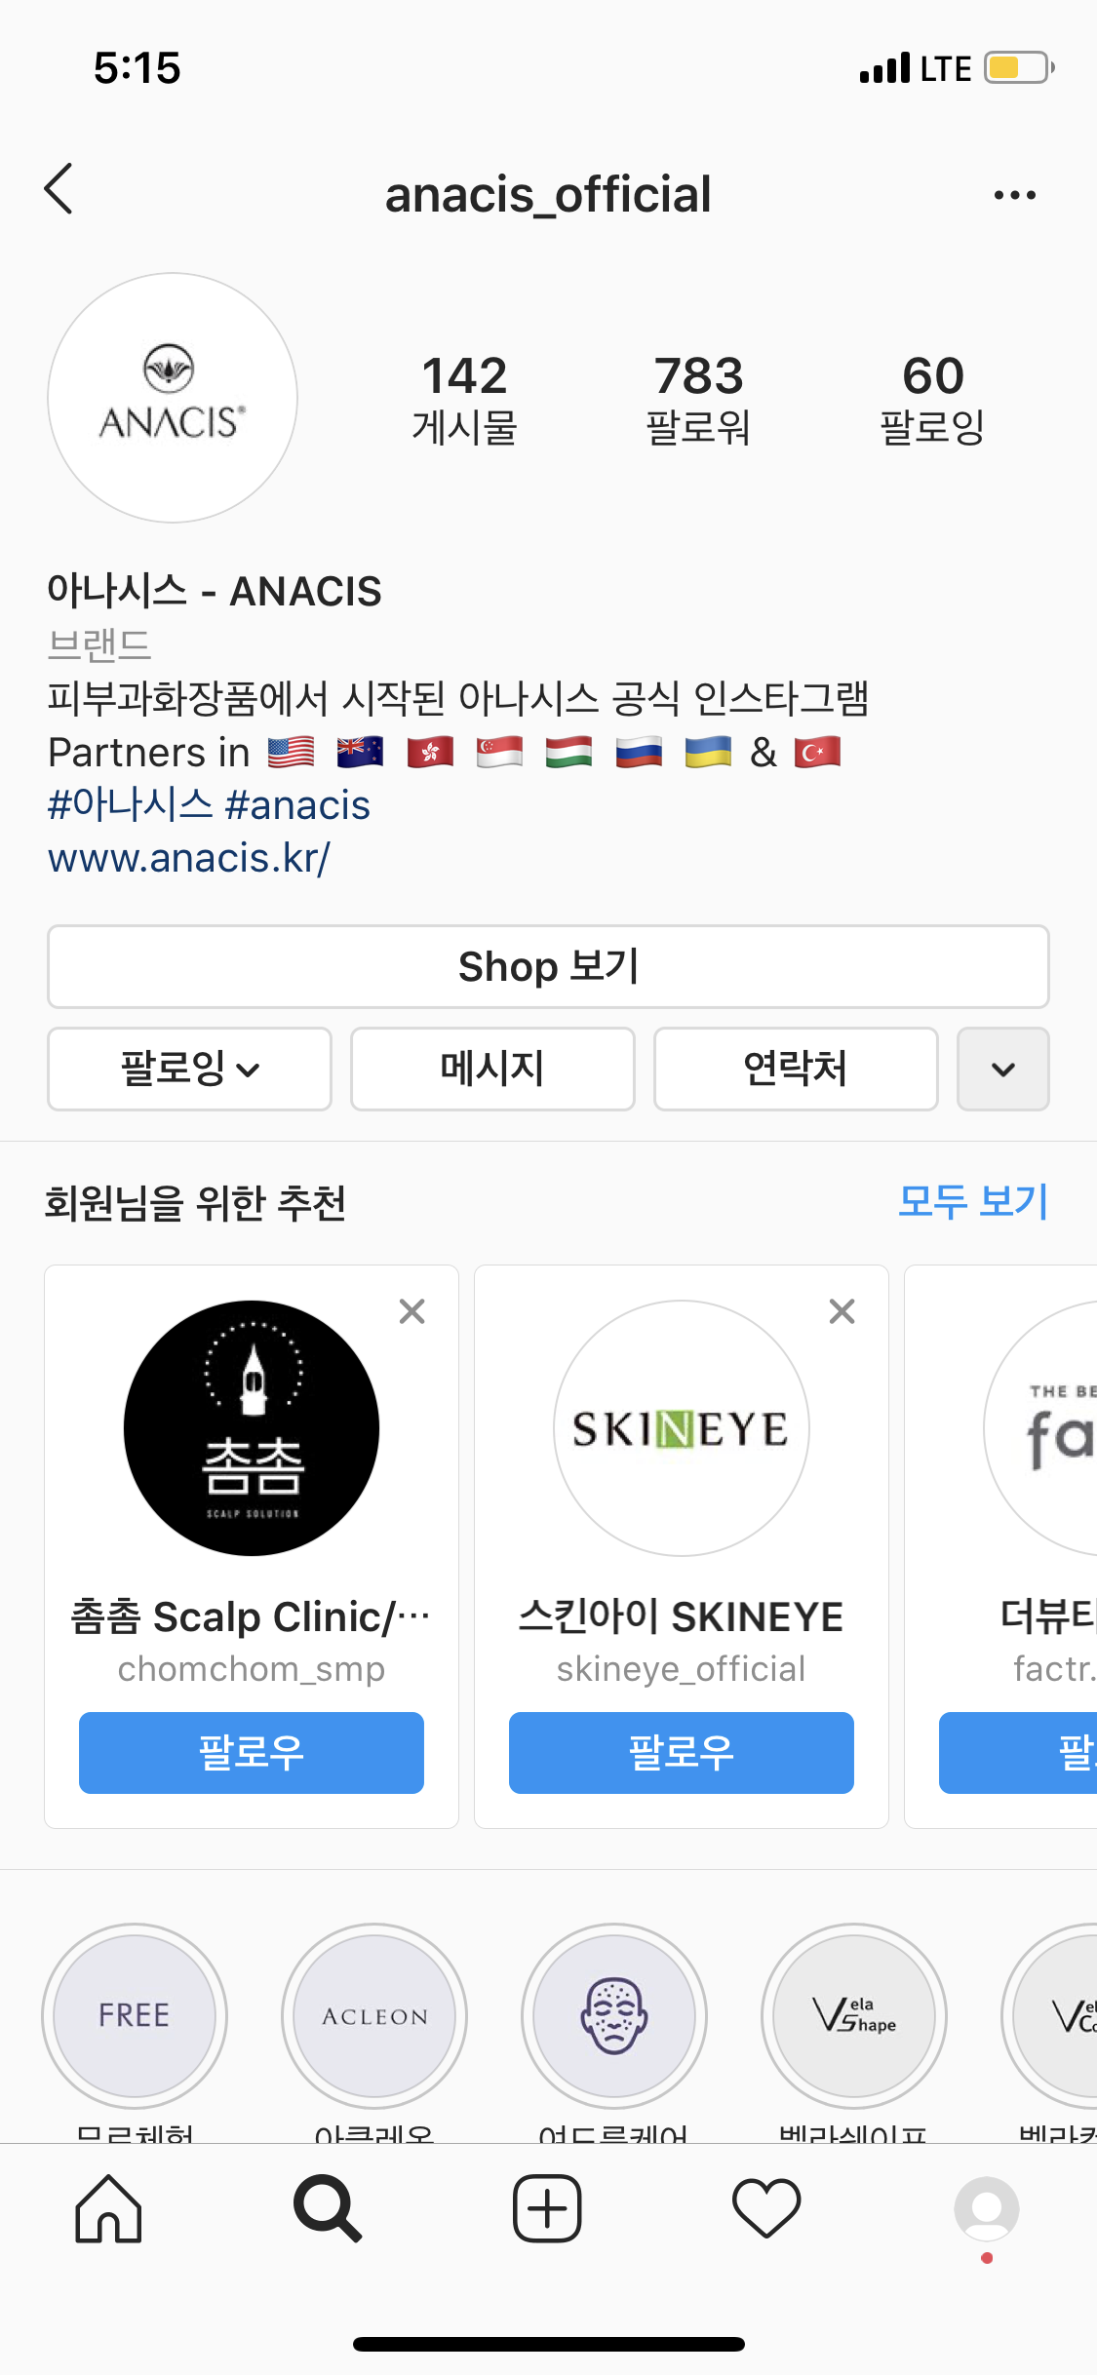This screenshot has width=1097, height=2375.
Task: View the 783 팔로워 followers list
Action: coord(698,400)
